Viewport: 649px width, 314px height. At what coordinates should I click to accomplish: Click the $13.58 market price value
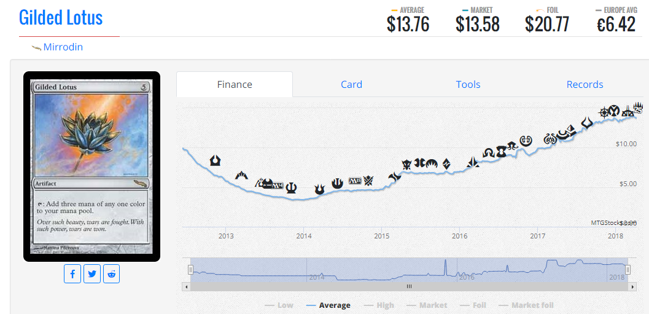478,24
